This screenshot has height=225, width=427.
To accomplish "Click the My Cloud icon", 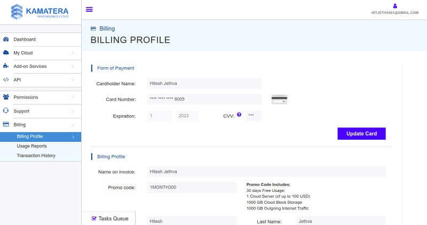I will pos(6,53).
